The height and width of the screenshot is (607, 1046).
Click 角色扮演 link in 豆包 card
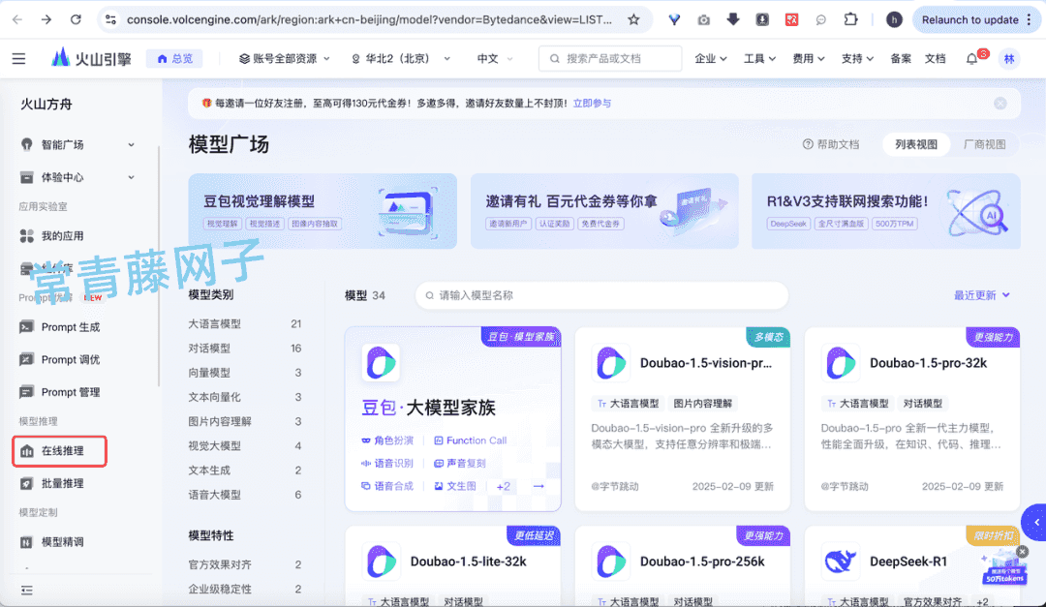pyautogui.click(x=386, y=440)
